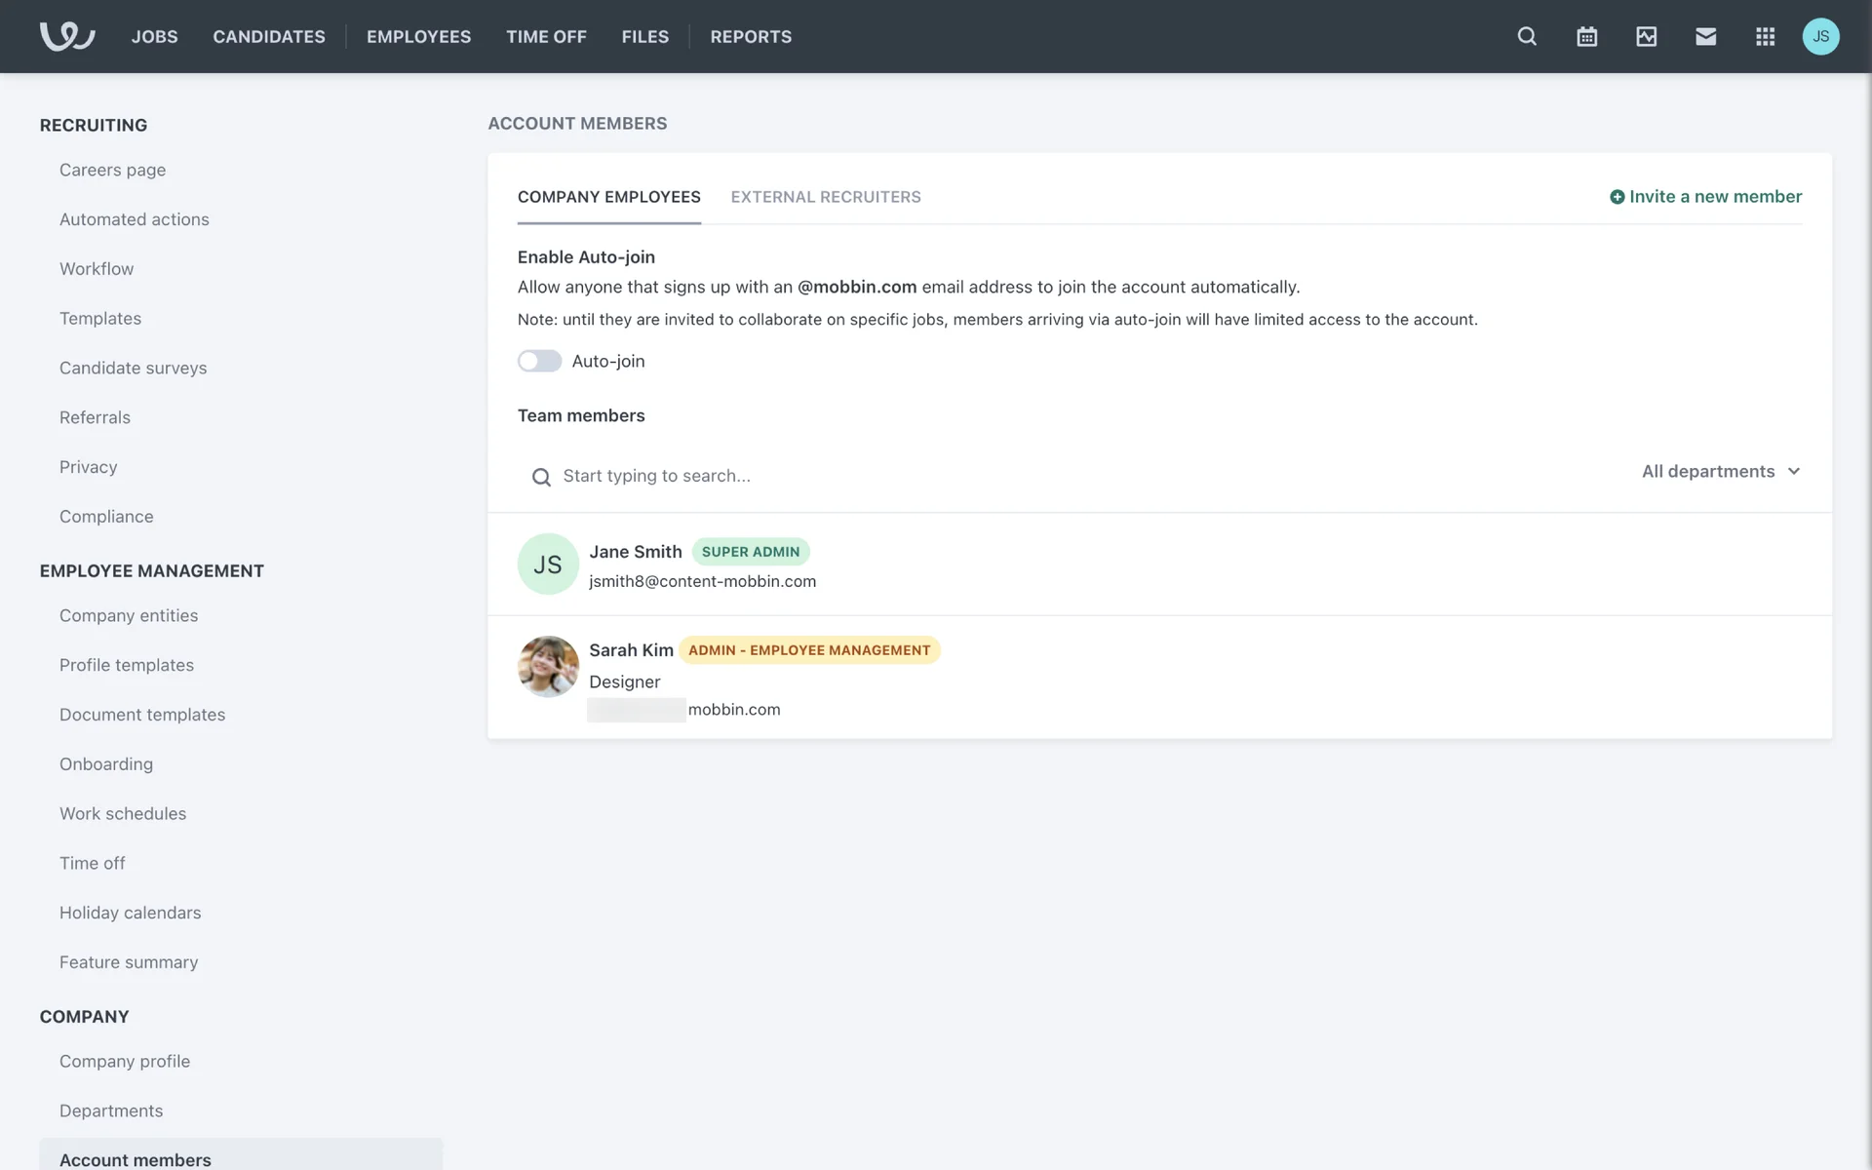Click the Workable logo icon
This screenshot has width=1872, height=1170.
point(66,36)
